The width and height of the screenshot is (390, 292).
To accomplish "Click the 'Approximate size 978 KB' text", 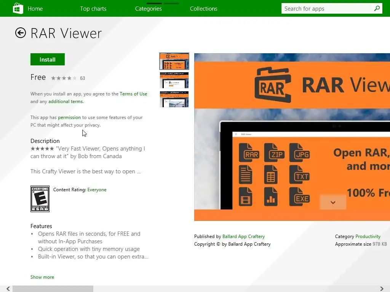I will (x=361, y=244).
